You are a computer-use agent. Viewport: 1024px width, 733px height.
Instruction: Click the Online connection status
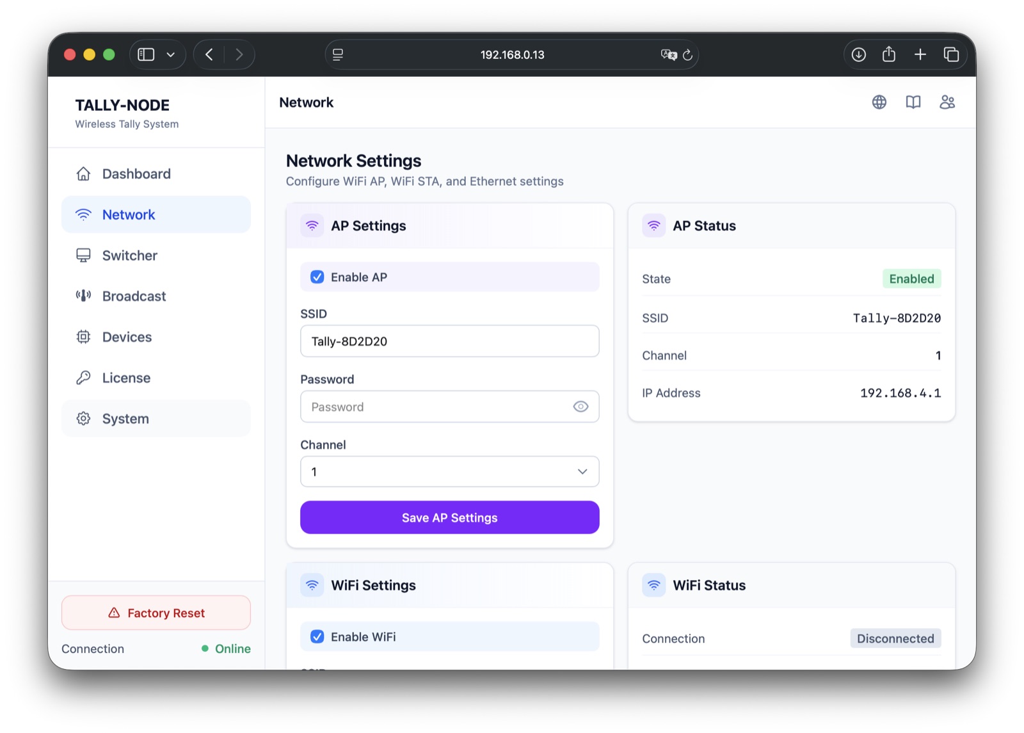[226, 648]
